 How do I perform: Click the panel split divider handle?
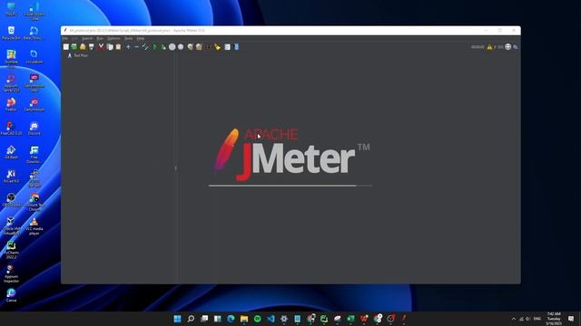(x=175, y=168)
